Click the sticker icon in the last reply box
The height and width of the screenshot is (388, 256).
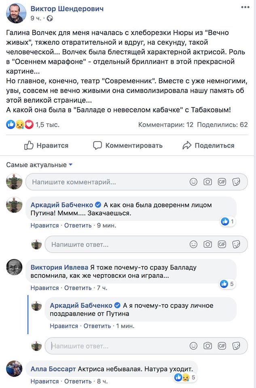pos(236,346)
